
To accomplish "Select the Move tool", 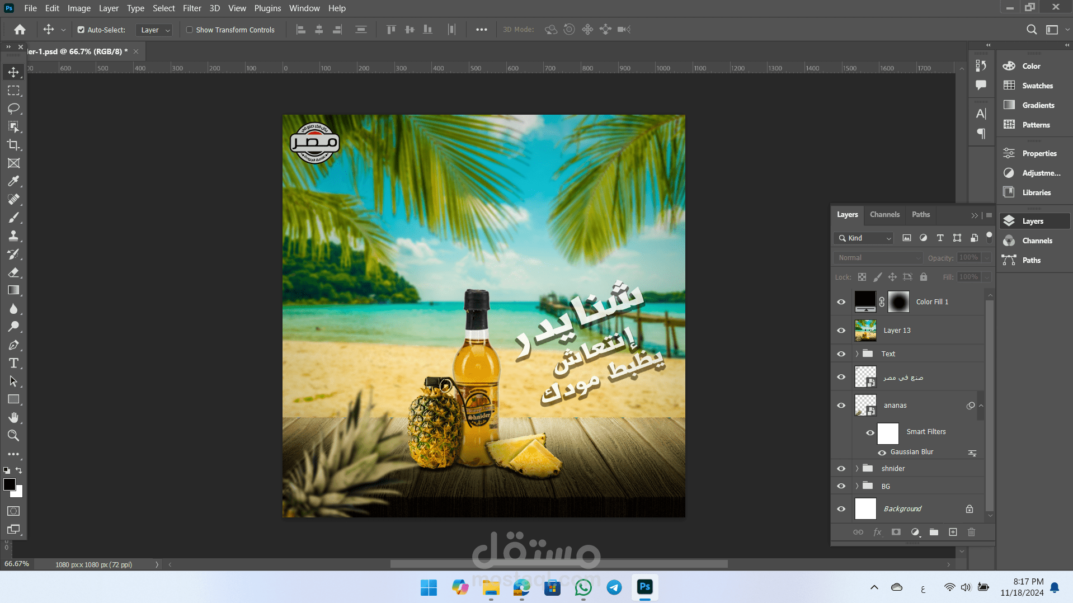I will coord(13,72).
